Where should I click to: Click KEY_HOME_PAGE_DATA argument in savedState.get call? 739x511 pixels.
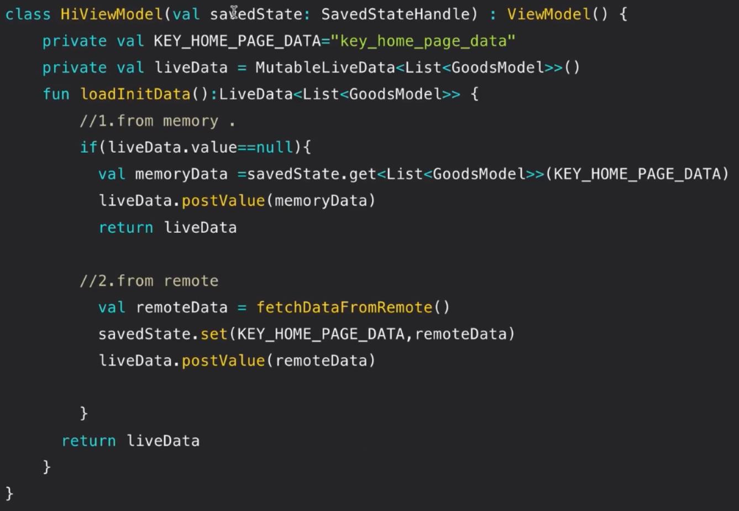[637, 174]
